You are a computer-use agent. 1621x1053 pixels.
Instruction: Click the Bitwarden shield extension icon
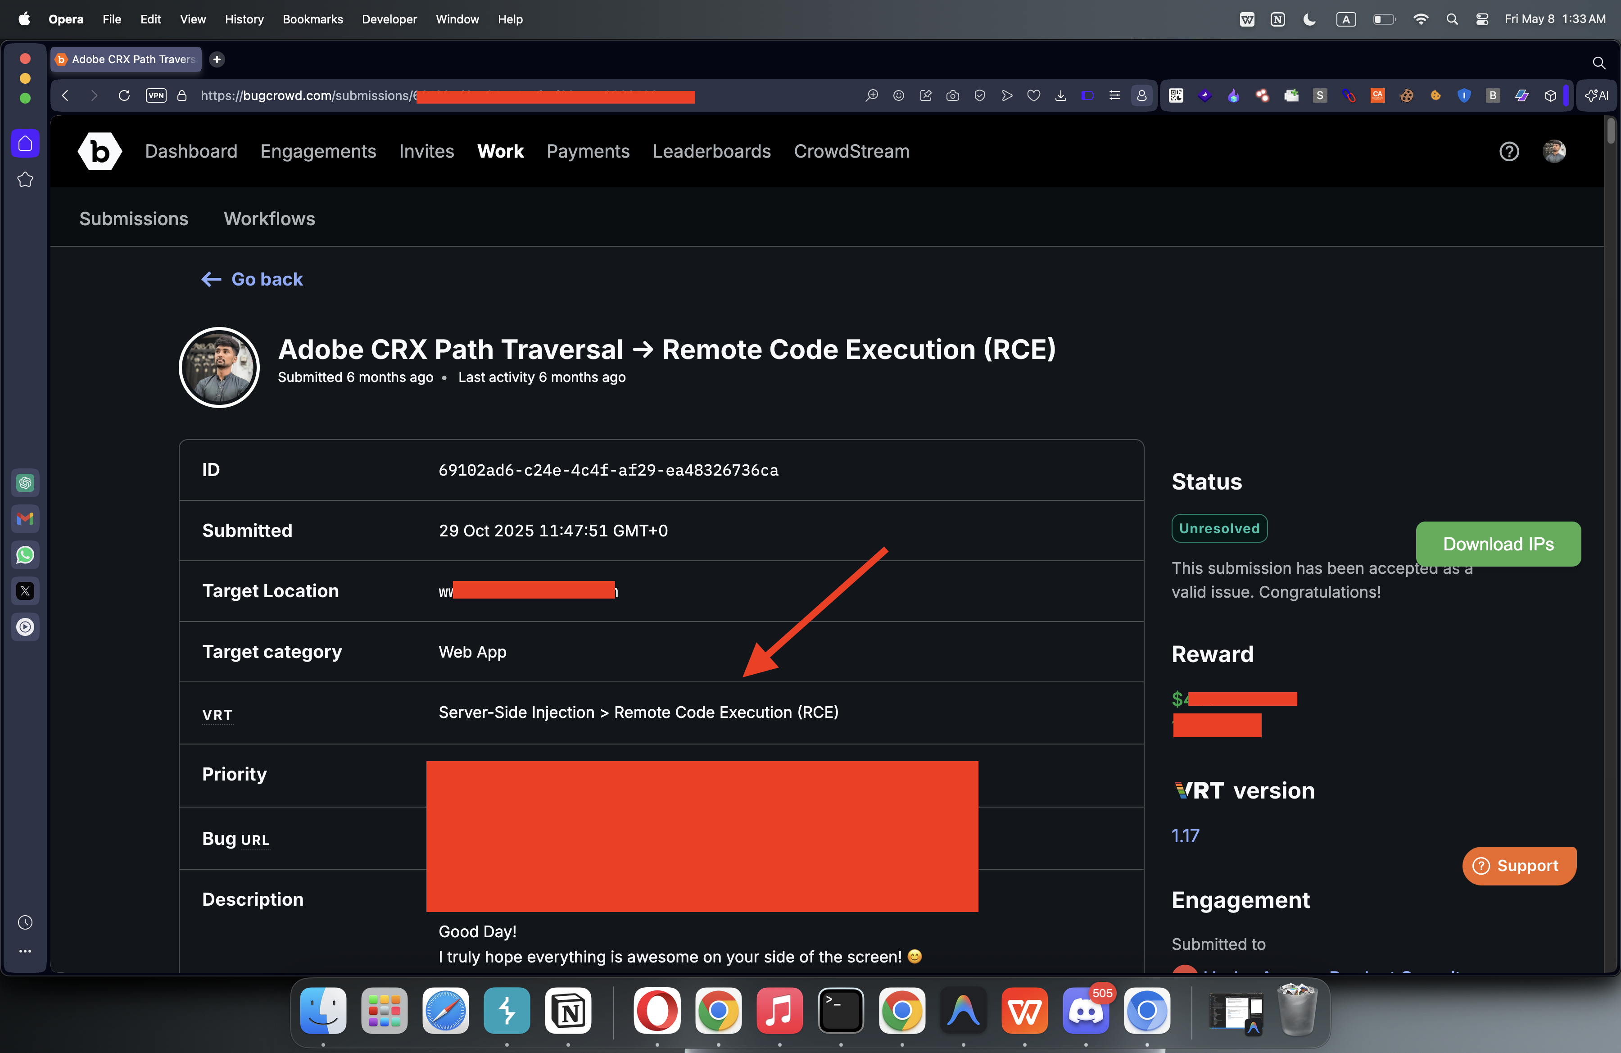pyautogui.click(x=1464, y=95)
